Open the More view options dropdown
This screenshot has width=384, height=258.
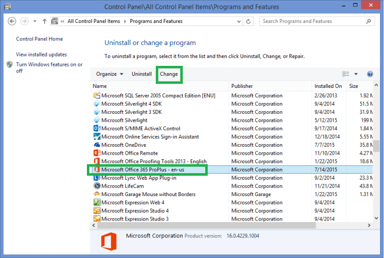[x=356, y=74]
